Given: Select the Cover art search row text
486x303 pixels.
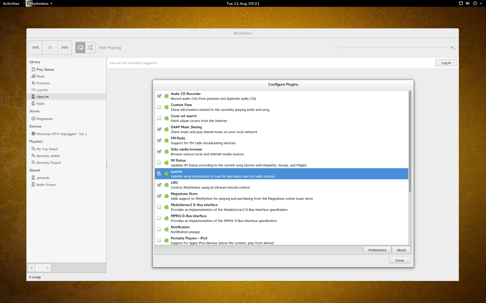Looking at the screenshot, I should pos(199,118).
